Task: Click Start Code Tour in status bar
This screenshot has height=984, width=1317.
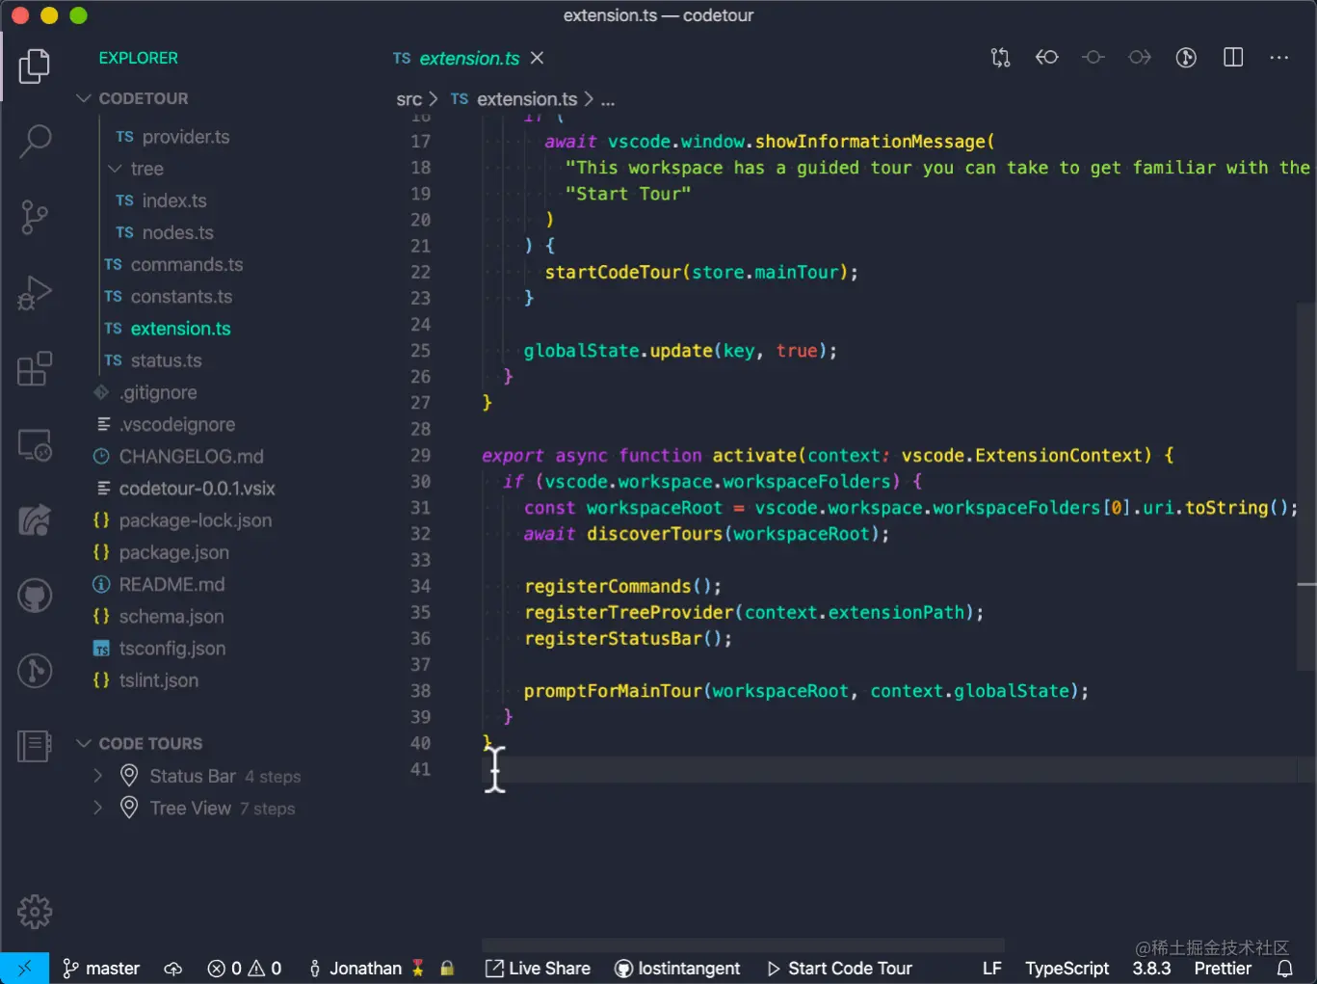Action: (839, 969)
